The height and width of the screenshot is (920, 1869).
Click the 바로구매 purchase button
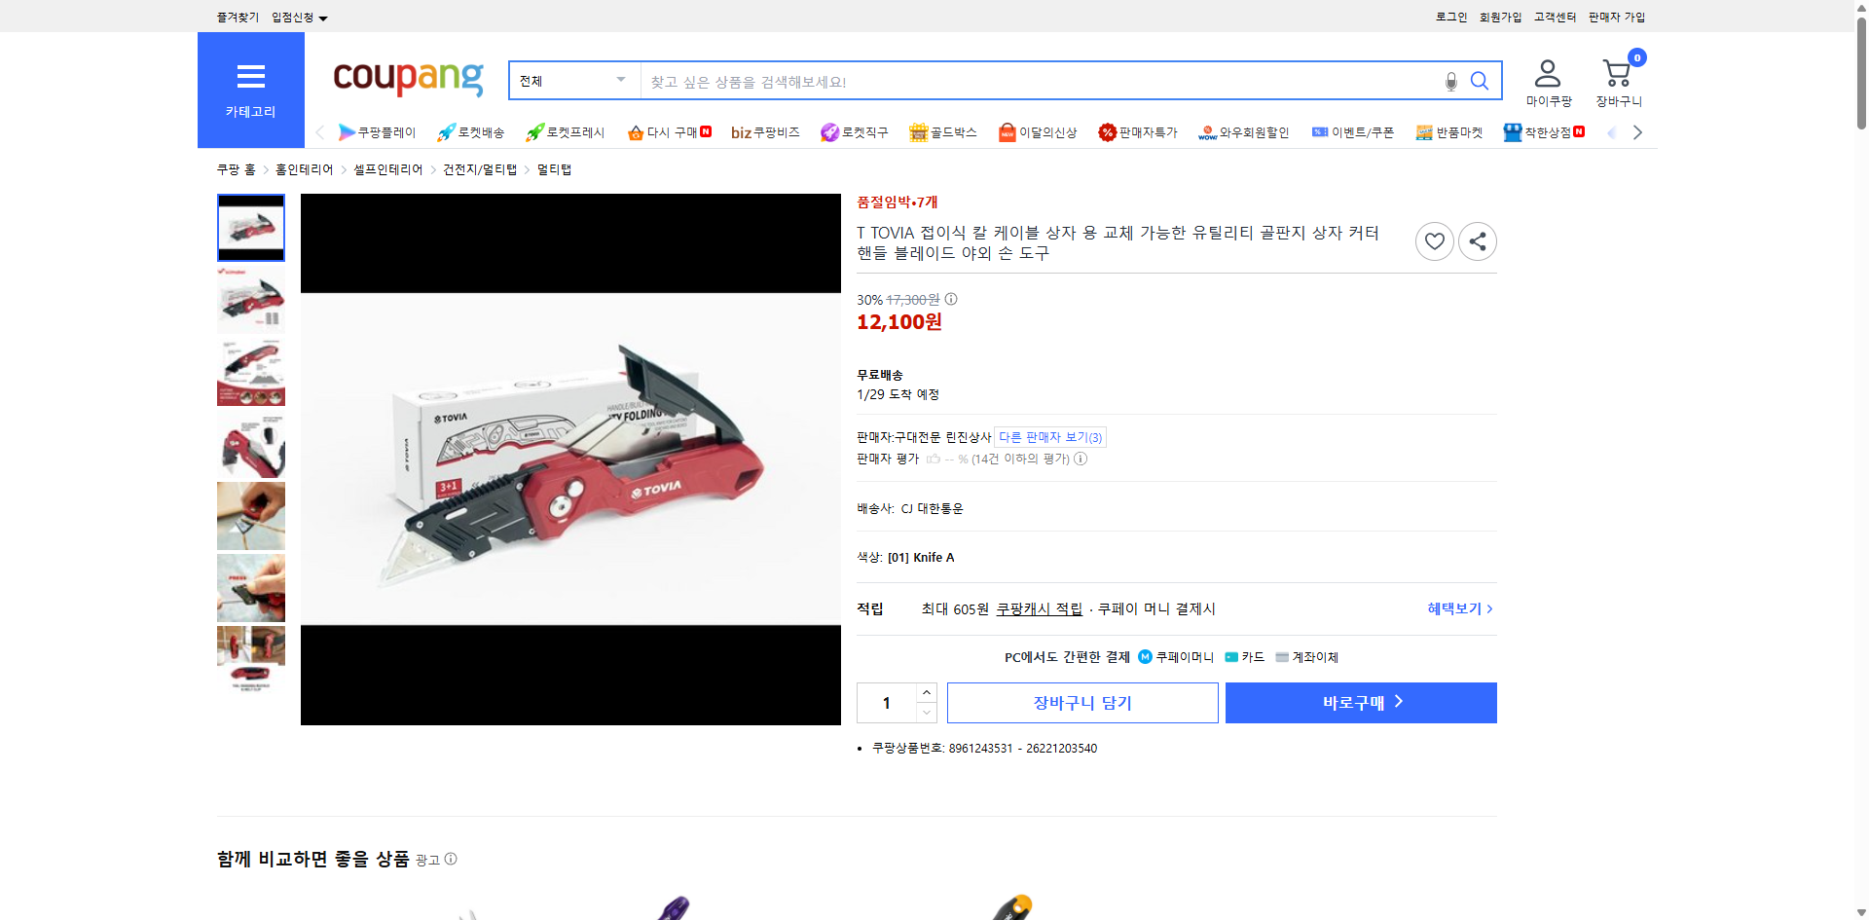1360,702
